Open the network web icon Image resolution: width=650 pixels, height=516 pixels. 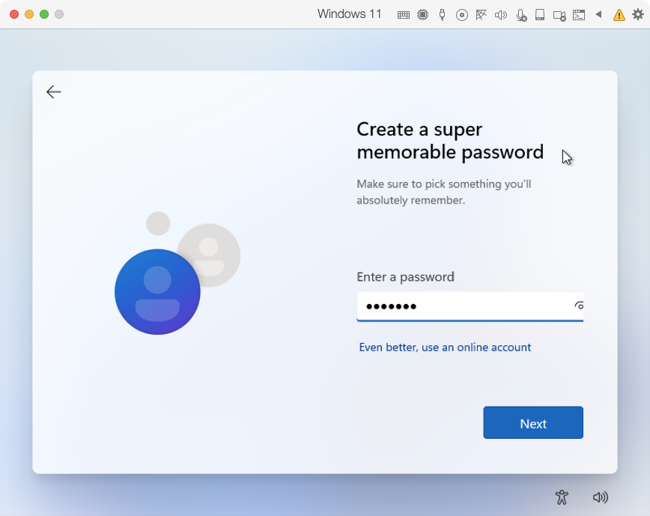pyautogui.click(x=481, y=15)
